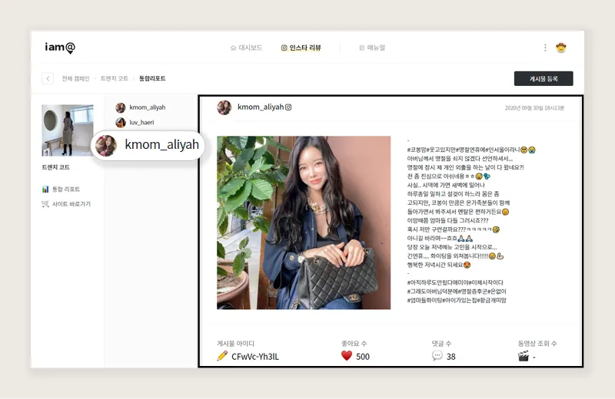Screen dimensions: 615x399
Task: Select luv_haeri in the influencer list
Action: (x=135, y=122)
